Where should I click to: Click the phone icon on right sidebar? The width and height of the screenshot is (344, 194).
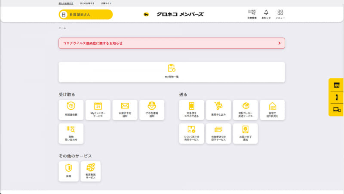pos(336,97)
